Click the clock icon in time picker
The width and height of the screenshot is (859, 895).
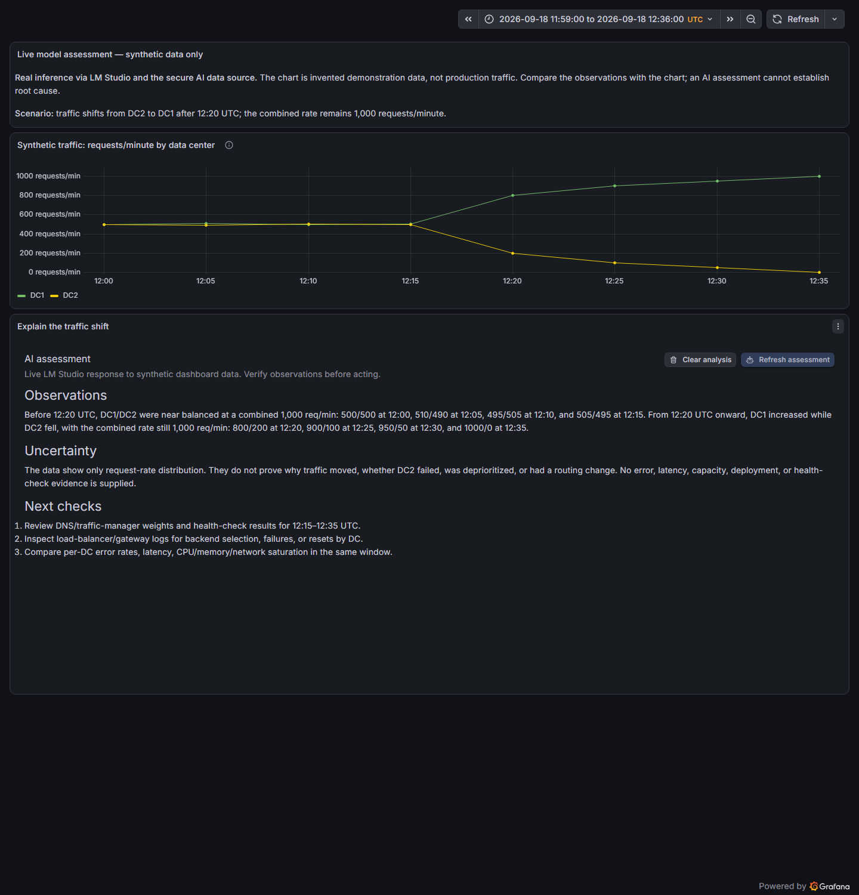[x=489, y=19]
